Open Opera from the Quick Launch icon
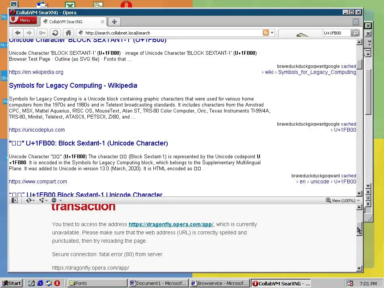The height and width of the screenshot is (288, 384). pyautogui.click(x=57, y=283)
